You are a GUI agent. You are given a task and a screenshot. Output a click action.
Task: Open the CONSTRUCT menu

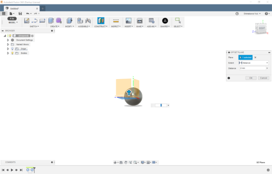pos(101,26)
